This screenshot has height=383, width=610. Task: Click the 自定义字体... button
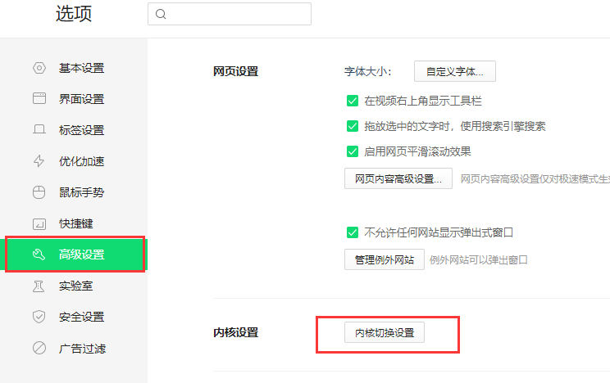tap(454, 71)
